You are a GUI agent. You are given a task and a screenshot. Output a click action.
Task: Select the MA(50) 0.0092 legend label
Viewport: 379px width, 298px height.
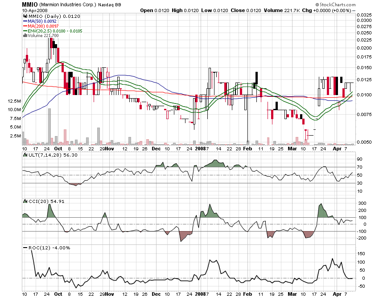[x=42, y=21]
